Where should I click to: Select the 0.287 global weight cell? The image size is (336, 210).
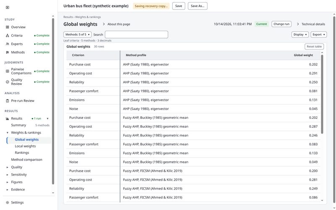pyautogui.click(x=313, y=127)
